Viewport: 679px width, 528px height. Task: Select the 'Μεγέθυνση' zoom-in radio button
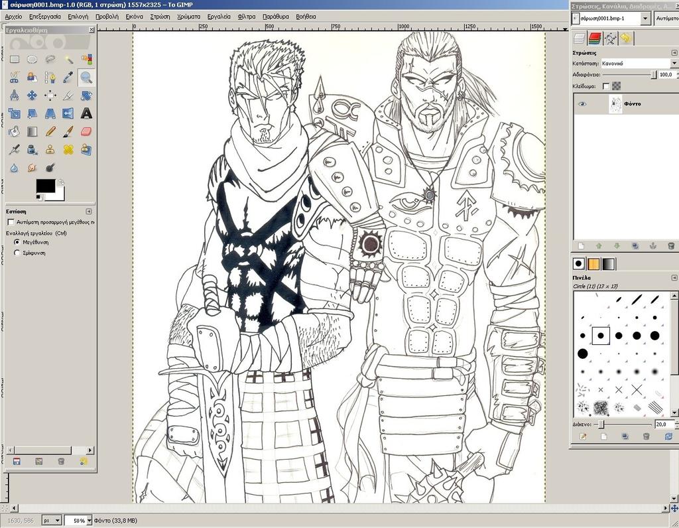pyautogui.click(x=17, y=242)
